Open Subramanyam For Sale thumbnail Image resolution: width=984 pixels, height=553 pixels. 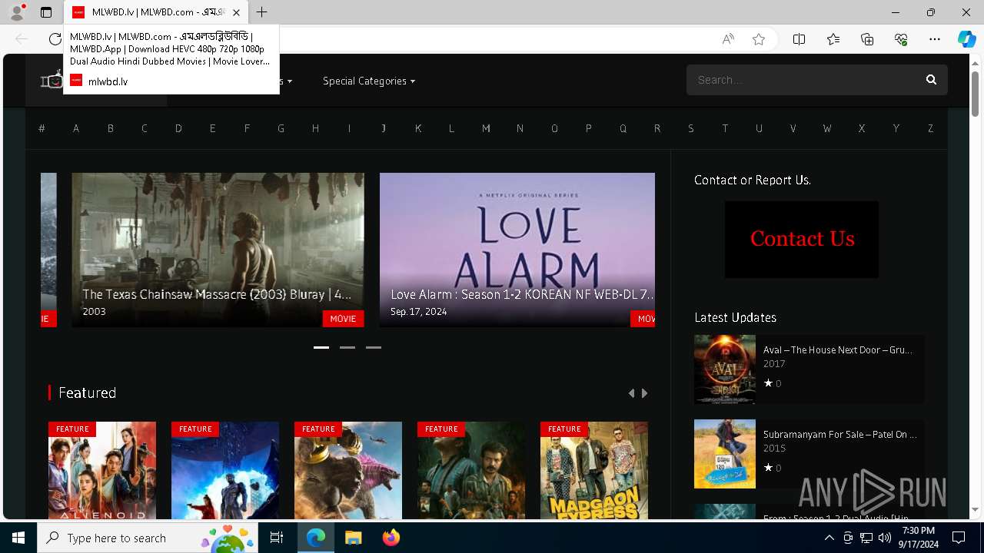[725, 454]
